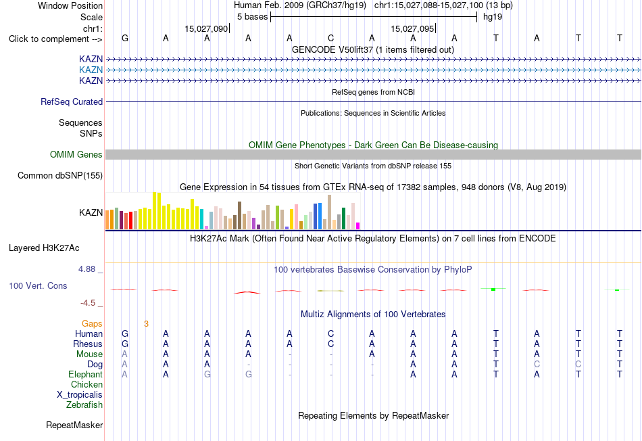Viewport: 642px width, 441px height.
Task: Click the gray OMIM Genes bar
Action: point(373,154)
